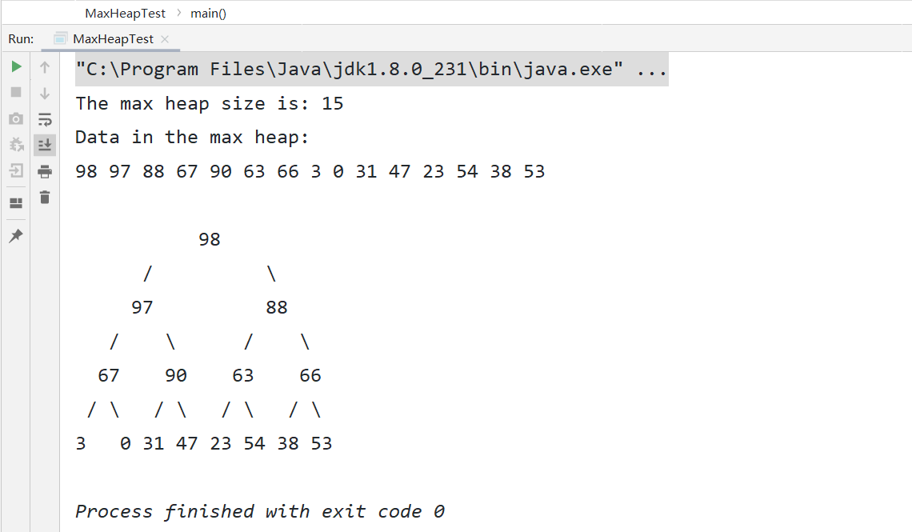Print the console output
This screenshot has height=532, width=912.
click(45, 171)
